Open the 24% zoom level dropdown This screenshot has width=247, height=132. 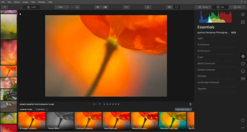(x=62, y=7)
